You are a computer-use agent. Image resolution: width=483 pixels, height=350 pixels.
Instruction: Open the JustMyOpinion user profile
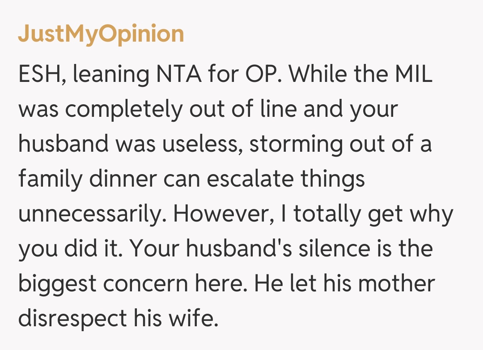tap(101, 34)
